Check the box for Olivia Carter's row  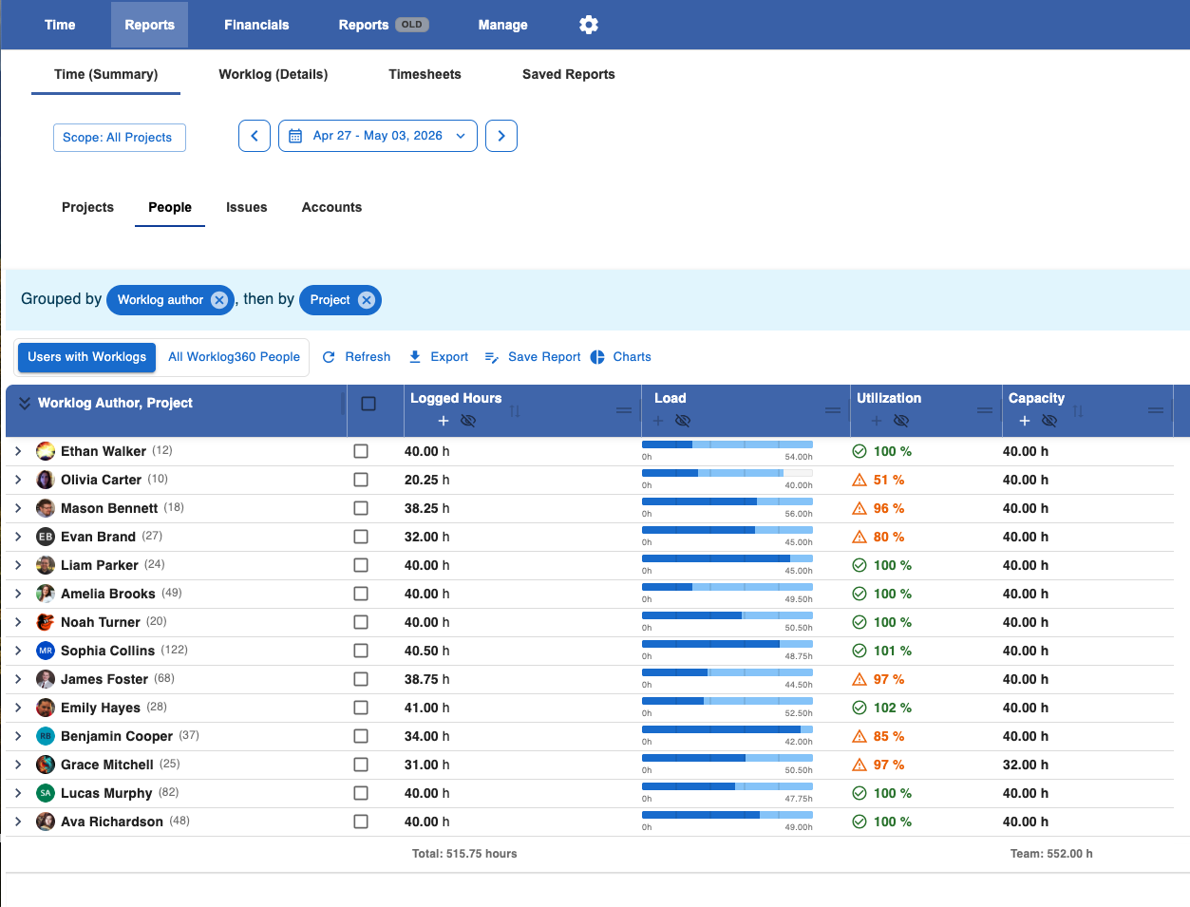(x=361, y=480)
